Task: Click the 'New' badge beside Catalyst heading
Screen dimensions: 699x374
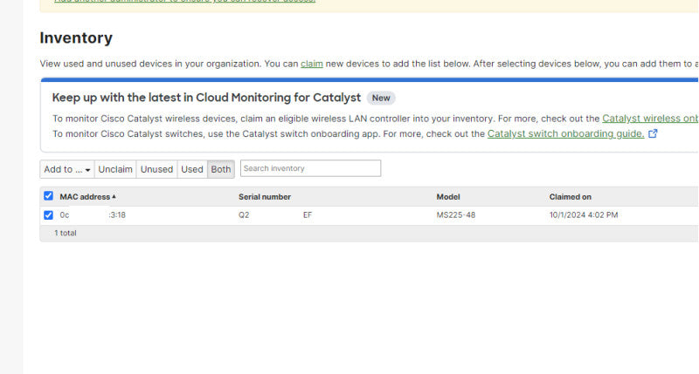Action: tap(381, 98)
